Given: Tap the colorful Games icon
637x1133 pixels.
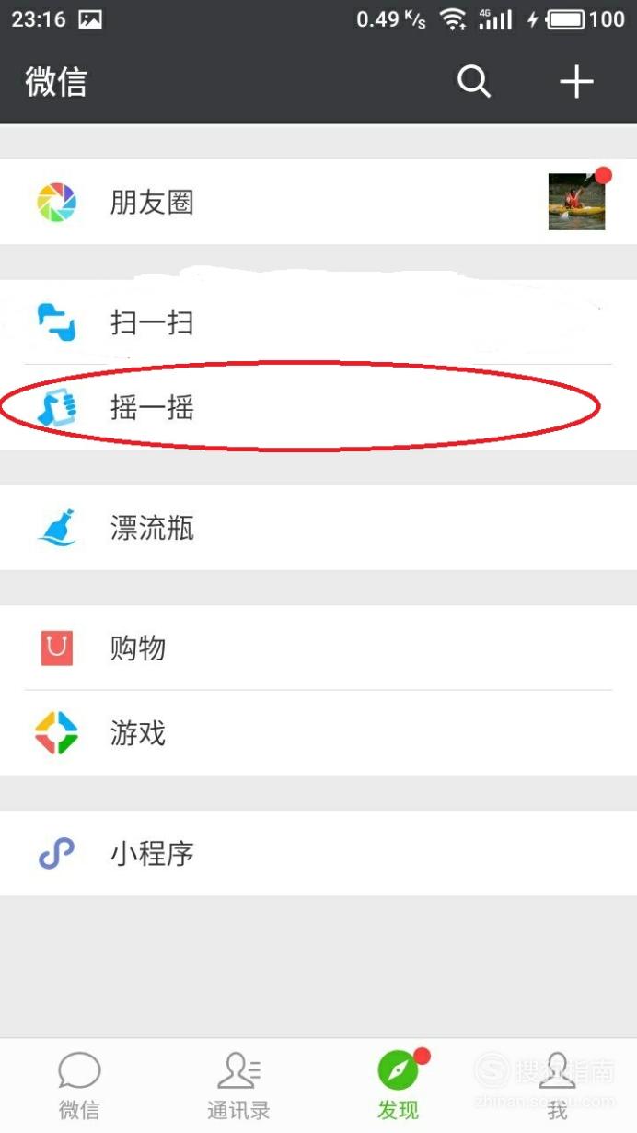Looking at the screenshot, I should pos(56,733).
